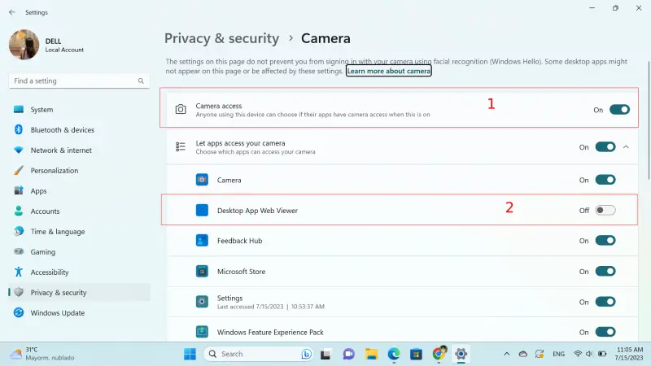The height and width of the screenshot is (366, 651).
Task: Open the ENG language switcher
Action: [x=559, y=354]
